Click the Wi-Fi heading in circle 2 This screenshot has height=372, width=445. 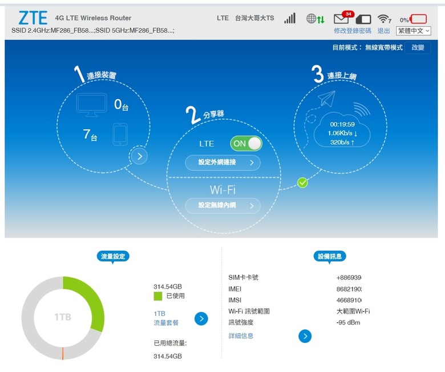tap(222, 190)
